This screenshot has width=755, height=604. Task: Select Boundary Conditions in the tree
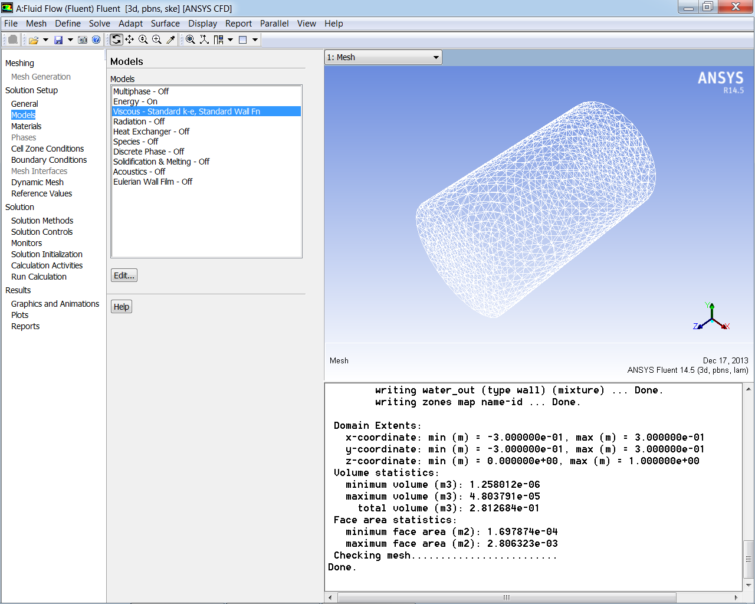pyautogui.click(x=49, y=160)
